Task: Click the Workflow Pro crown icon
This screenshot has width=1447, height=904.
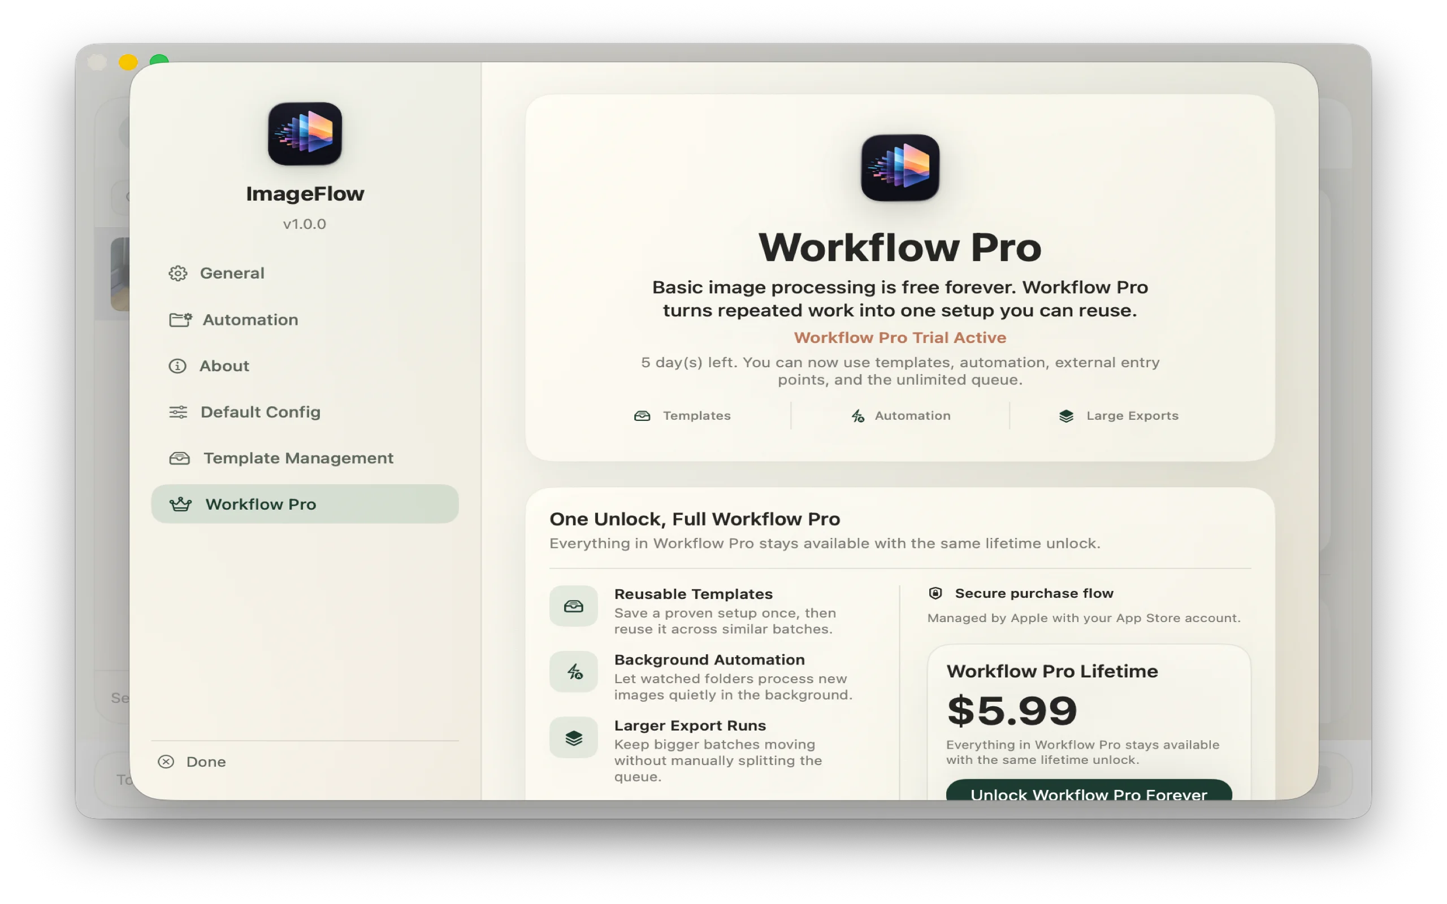Action: tap(180, 505)
